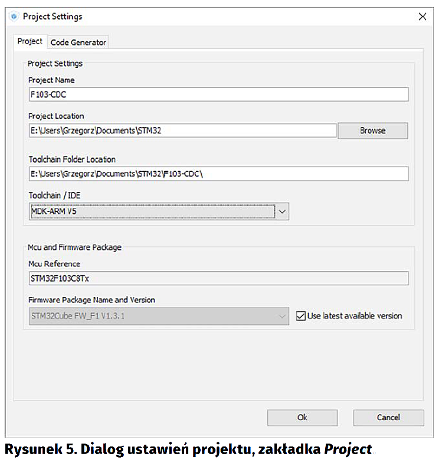Click the Mcu and Firmware Package group heading
This screenshot has height=463, width=442.
point(74,247)
